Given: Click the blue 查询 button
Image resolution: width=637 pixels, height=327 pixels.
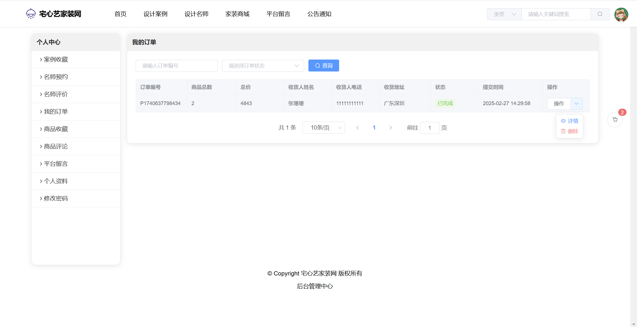Looking at the screenshot, I should pos(323,66).
